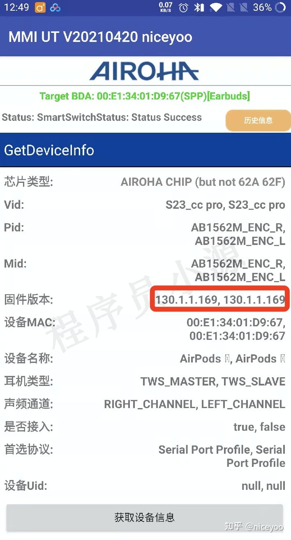Tap the Target BDA address text
The height and width of the screenshot is (540, 291).
tap(145, 97)
